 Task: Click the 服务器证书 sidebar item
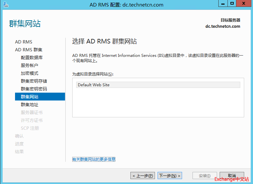32,112
